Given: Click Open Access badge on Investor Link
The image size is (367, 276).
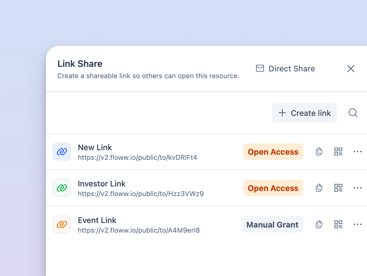Looking at the screenshot, I should (273, 188).
